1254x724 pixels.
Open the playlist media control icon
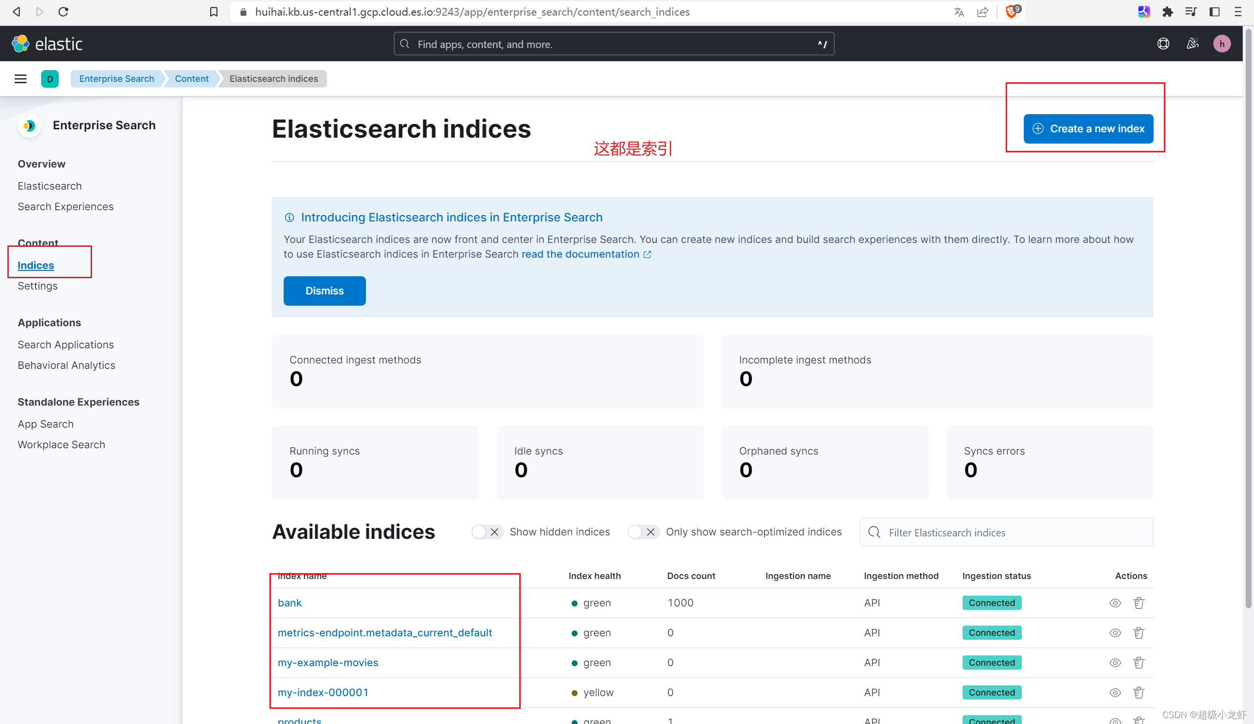point(1191,12)
